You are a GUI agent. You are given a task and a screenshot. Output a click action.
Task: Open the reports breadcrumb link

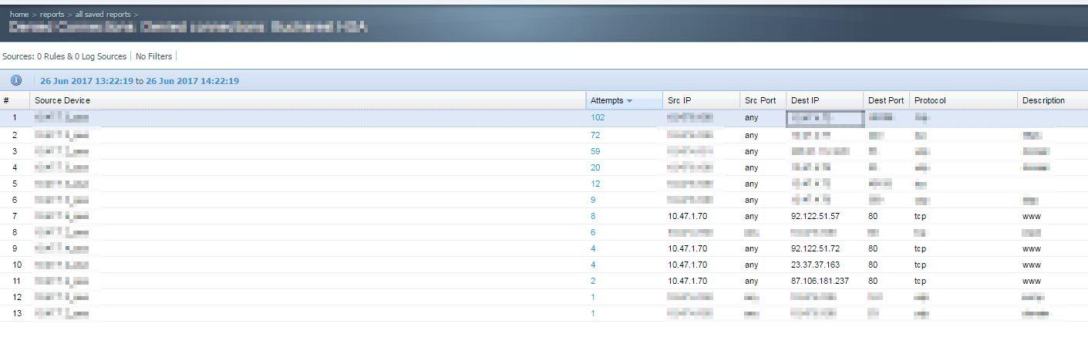tap(53, 15)
